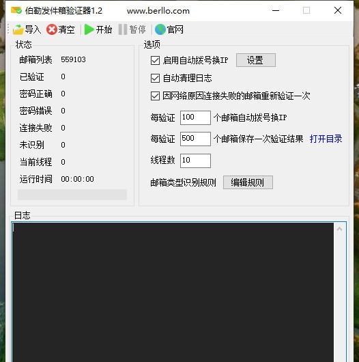Click the 清空 red clear icon
The width and height of the screenshot is (359, 362).
click(x=52, y=29)
